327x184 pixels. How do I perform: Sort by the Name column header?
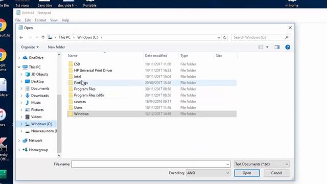click(x=73, y=56)
